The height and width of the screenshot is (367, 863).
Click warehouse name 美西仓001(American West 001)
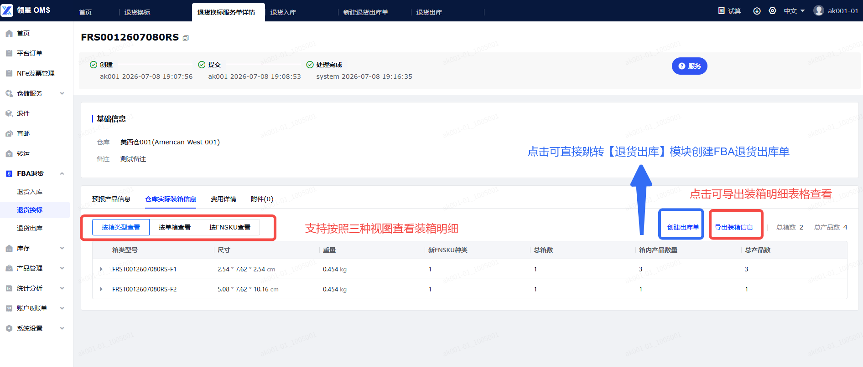point(170,142)
